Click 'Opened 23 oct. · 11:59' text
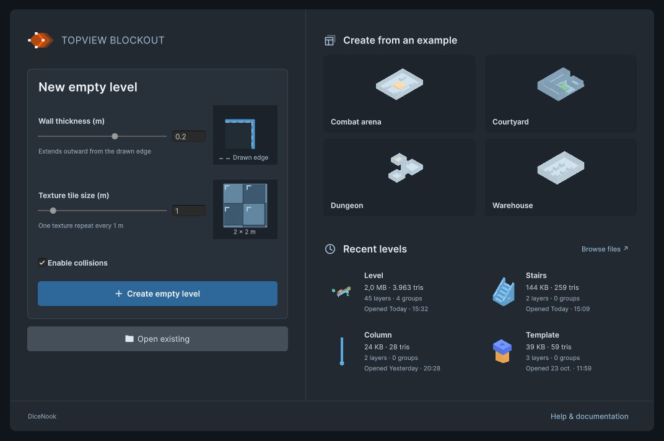 [559, 368]
